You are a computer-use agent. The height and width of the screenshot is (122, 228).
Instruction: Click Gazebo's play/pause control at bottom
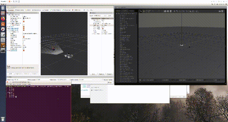[x=140, y=80]
